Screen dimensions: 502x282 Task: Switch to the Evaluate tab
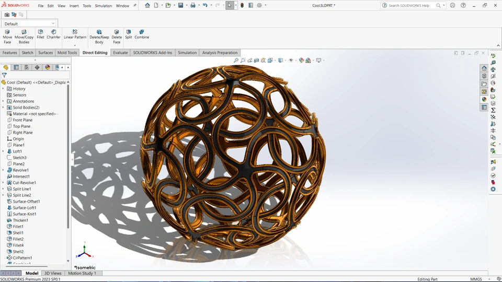(120, 53)
